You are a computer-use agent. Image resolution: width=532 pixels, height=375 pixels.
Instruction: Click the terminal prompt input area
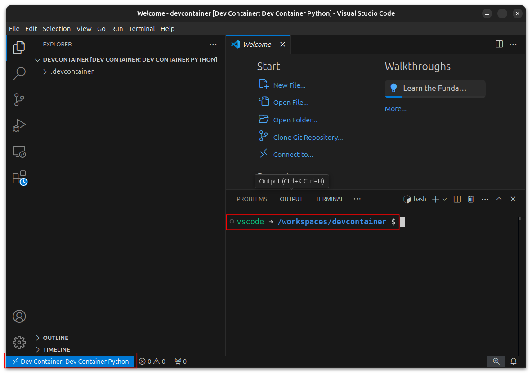tap(402, 222)
